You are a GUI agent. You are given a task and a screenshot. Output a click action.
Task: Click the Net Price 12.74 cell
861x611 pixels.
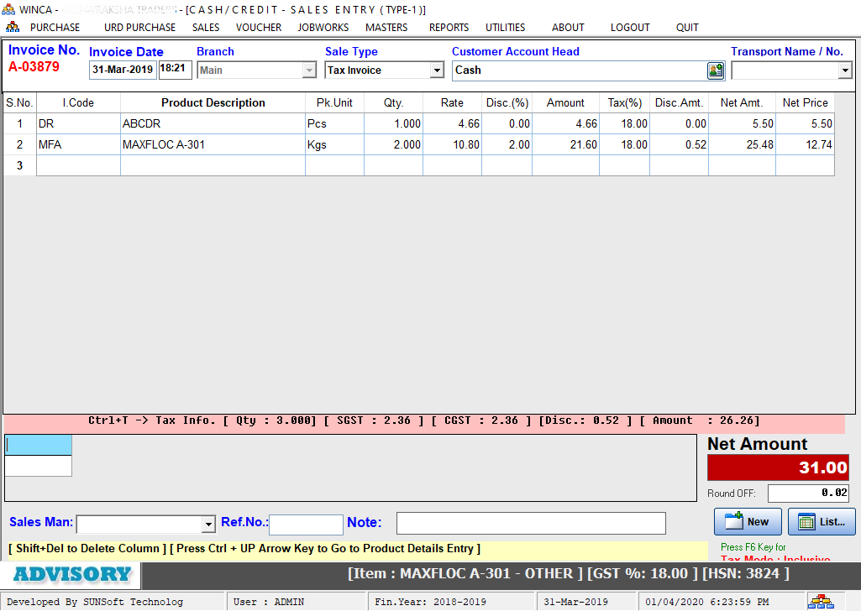[805, 145]
